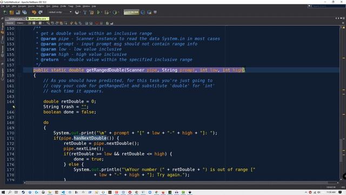The height and width of the screenshot is (195, 346).
Task: Click the highlighted hasNextDouble text
Action: [x=90, y=138]
